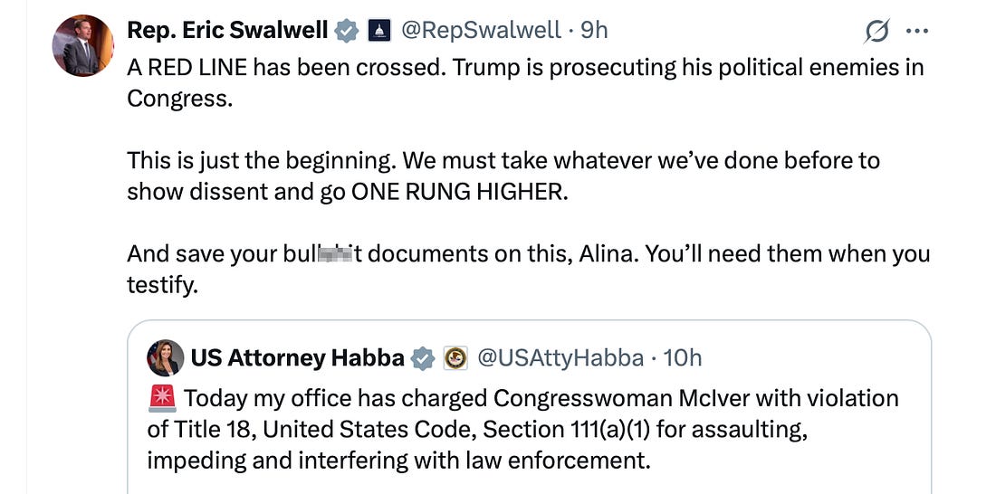This screenshot has height=494, width=996.
Task: Click the verified badge beside Rep. Eric Swalwell
Action: point(347,31)
